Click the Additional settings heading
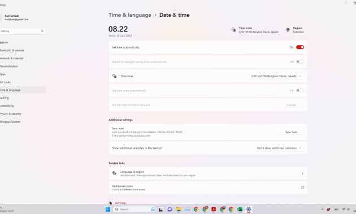This screenshot has height=214, width=356. click(x=120, y=120)
